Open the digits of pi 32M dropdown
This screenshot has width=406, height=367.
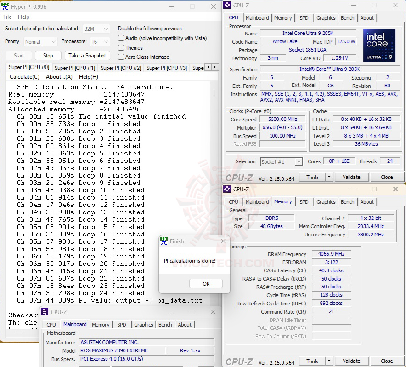click(x=96, y=29)
